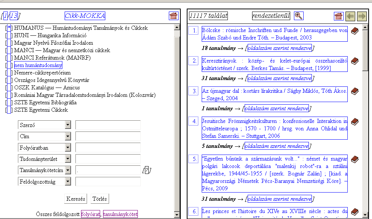Image resolution: width=372 pixels, height=219 pixels.
Task: Click the rendezetlenül sort order link
Action: click(271, 16)
